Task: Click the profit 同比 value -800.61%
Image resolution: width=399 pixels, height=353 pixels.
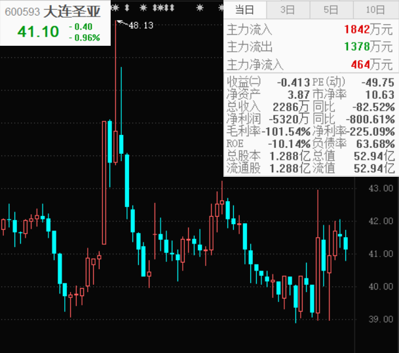Action: pyautogui.click(x=371, y=119)
